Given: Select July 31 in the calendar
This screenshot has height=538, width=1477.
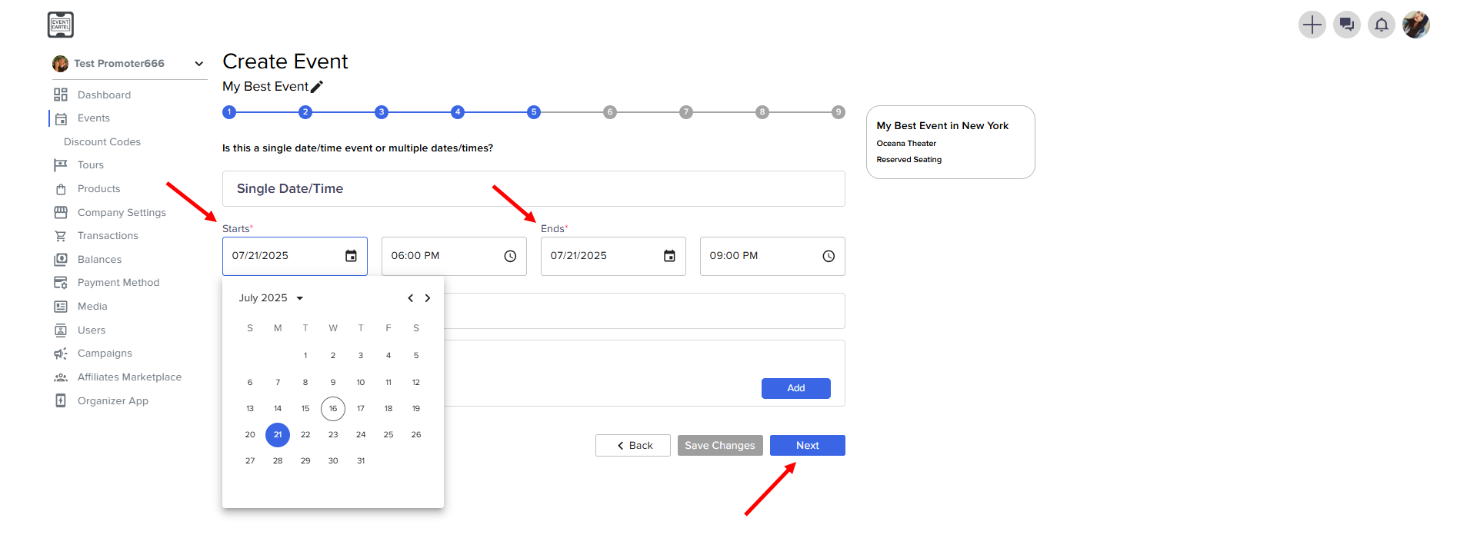Looking at the screenshot, I should point(361,461).
